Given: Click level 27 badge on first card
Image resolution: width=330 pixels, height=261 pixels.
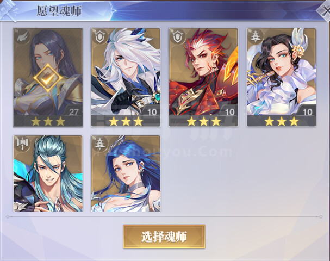Looking at the screenshot, I should point(73,112).
